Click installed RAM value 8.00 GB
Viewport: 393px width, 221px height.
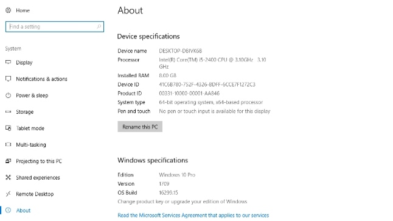[x=168, y=75]
